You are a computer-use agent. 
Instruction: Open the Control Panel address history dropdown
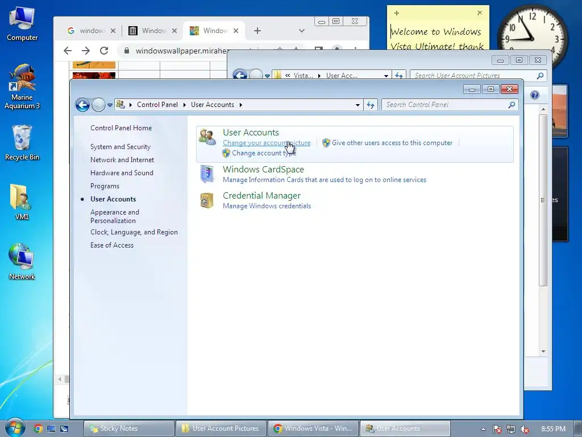click(357, 105)
